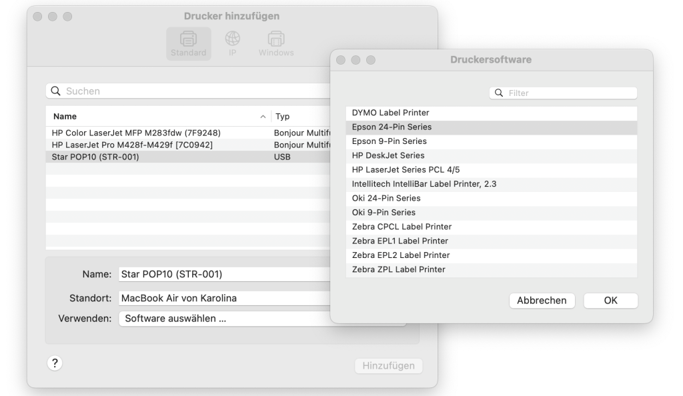Image resolution: width=683 pixels, height=396 pixels.
Task: Switch to the IP tab
Action: (x=232, y=43)
